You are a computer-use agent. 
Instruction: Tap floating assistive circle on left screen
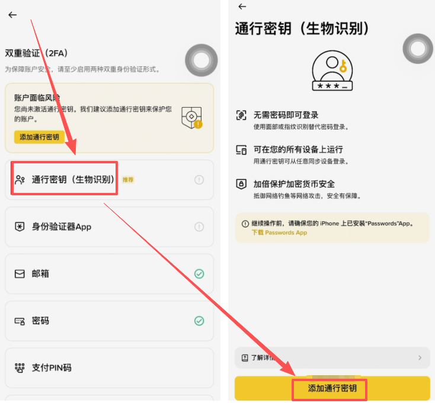pyautogui.click(x=201, y=60)
